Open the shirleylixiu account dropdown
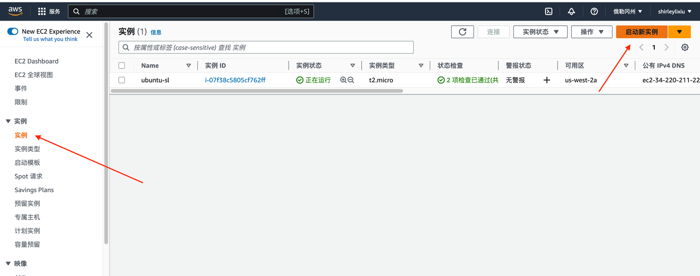 (675, 11)
